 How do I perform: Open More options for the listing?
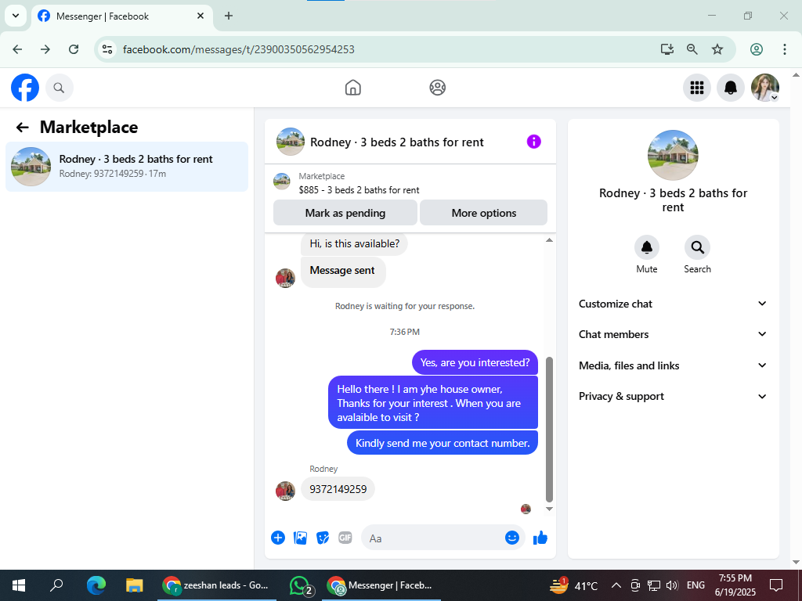pyautogui.click(x=484, y=213)
